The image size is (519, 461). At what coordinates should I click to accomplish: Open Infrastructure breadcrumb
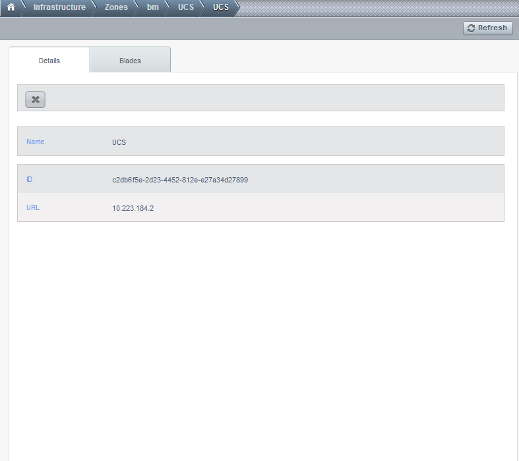59,7
